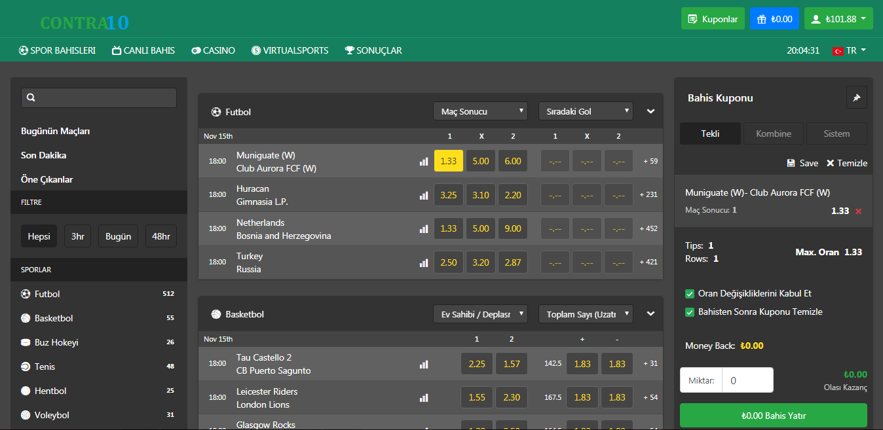The image size is (883, 430).
Task: Switch to the Kombine tab
Action: (774, 134)
